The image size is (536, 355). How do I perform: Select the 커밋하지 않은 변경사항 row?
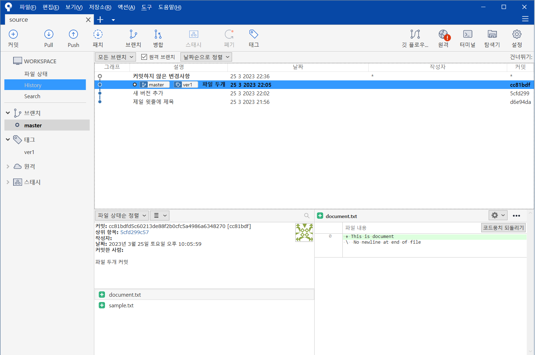pyautogui.click(x=314, y=76)
